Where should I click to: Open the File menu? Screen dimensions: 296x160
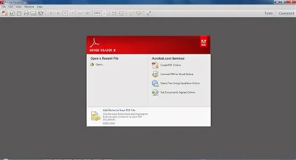pos(3,7)
